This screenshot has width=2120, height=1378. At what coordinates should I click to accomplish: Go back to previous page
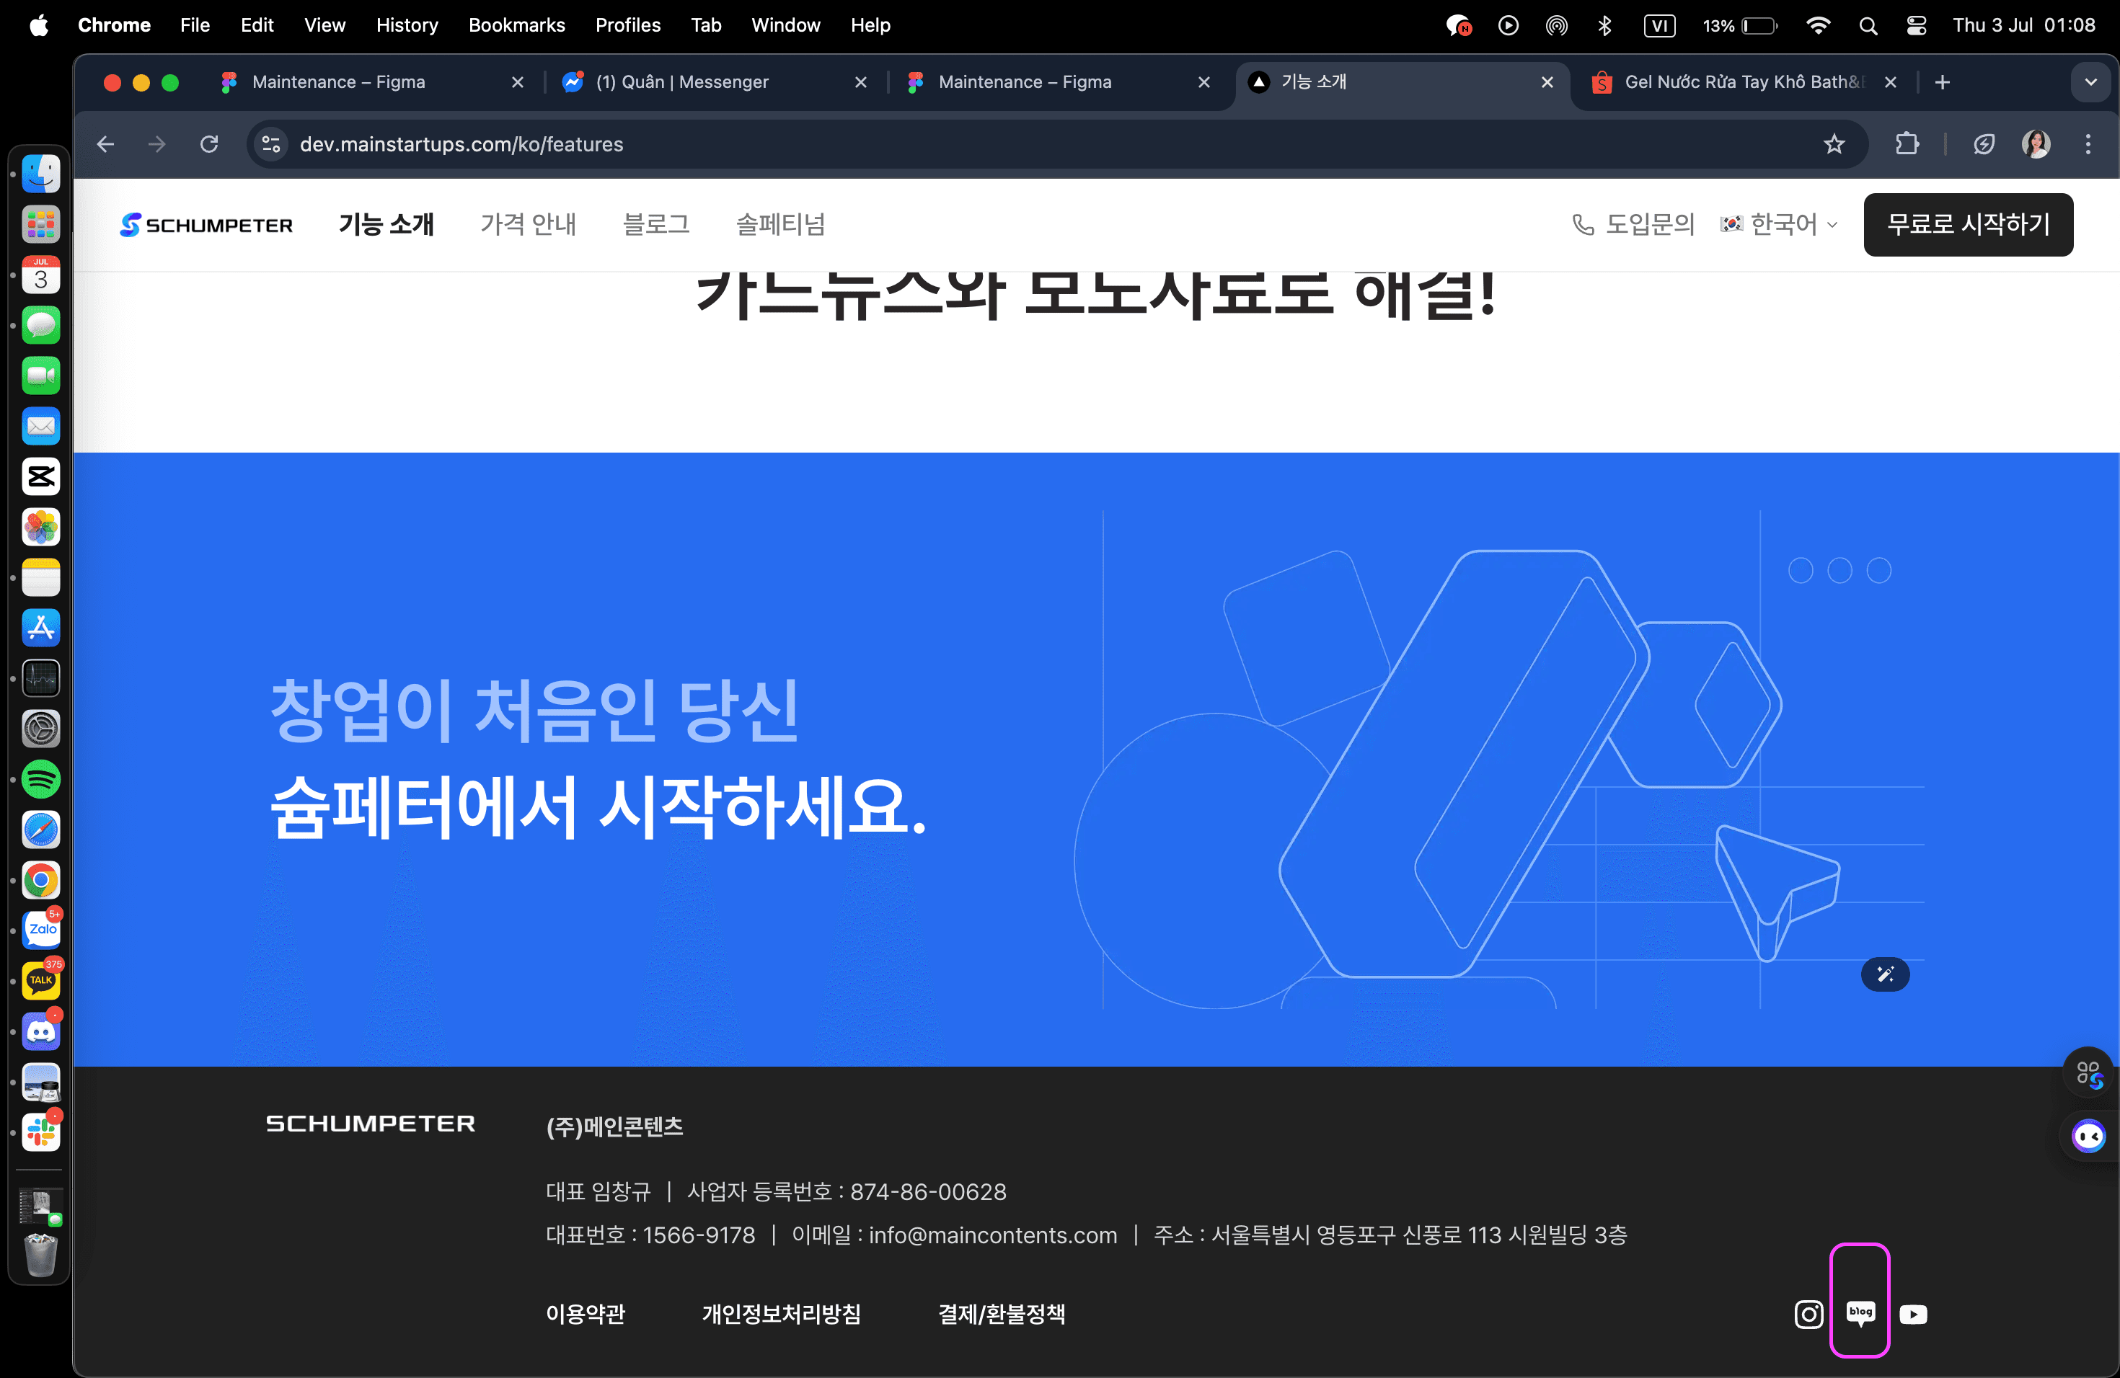point(106,144)
